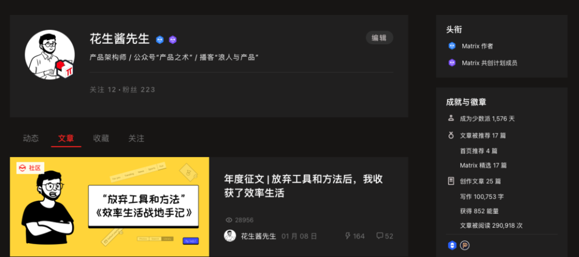The width and height of the screenshot is (579, 257).
Task: Switch to the 关注 tab
Action: tap(136, 139)
